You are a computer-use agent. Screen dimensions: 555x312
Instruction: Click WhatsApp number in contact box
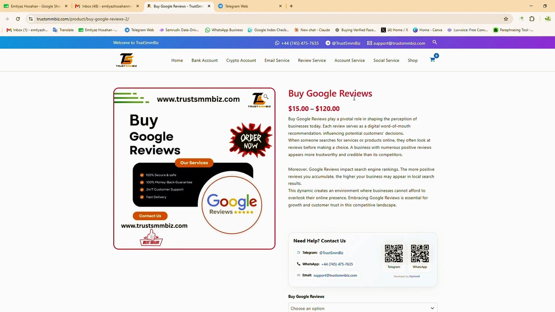click(337, 264)
